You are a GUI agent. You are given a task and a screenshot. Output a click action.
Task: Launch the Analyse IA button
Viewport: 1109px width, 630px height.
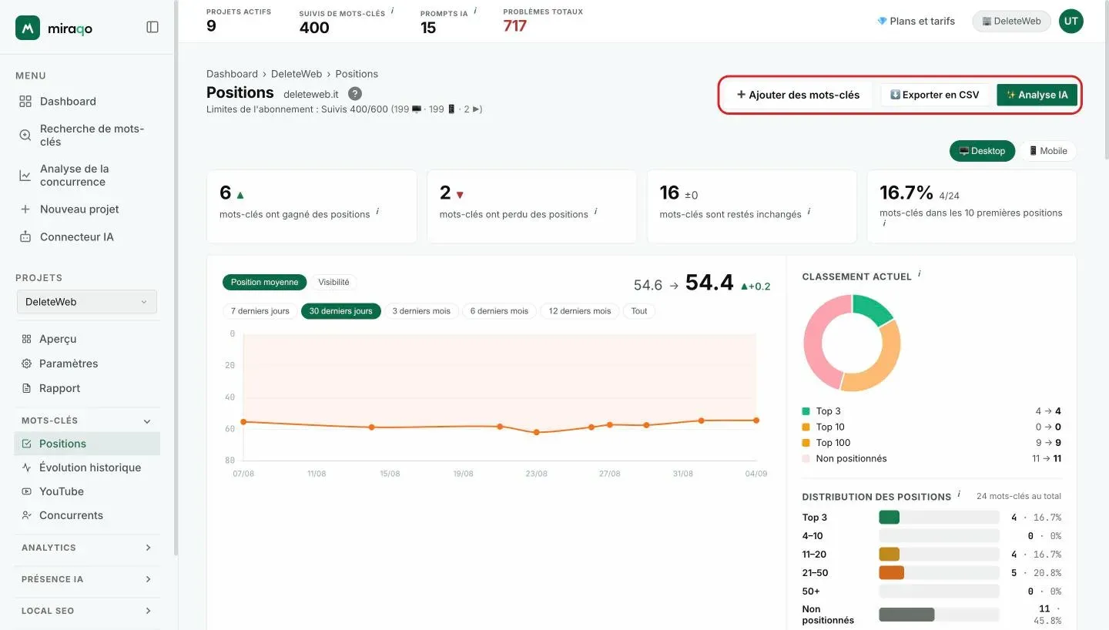1037,95
